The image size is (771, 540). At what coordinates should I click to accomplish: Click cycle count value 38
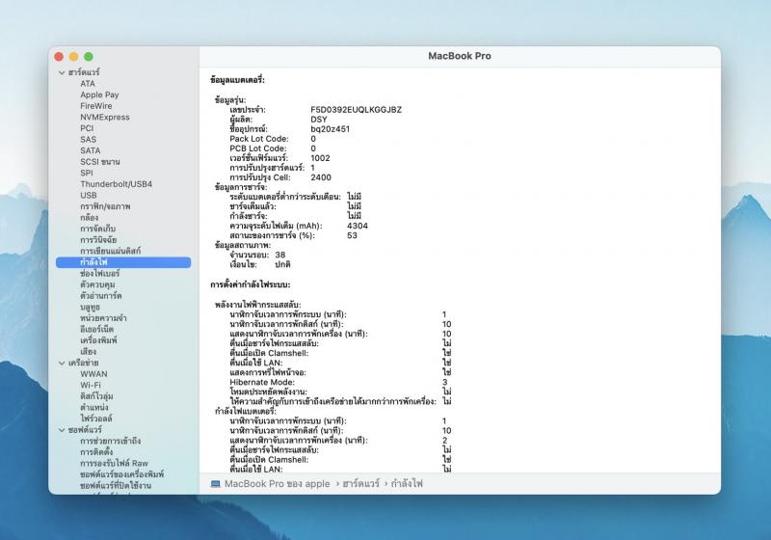click(280, 256)
